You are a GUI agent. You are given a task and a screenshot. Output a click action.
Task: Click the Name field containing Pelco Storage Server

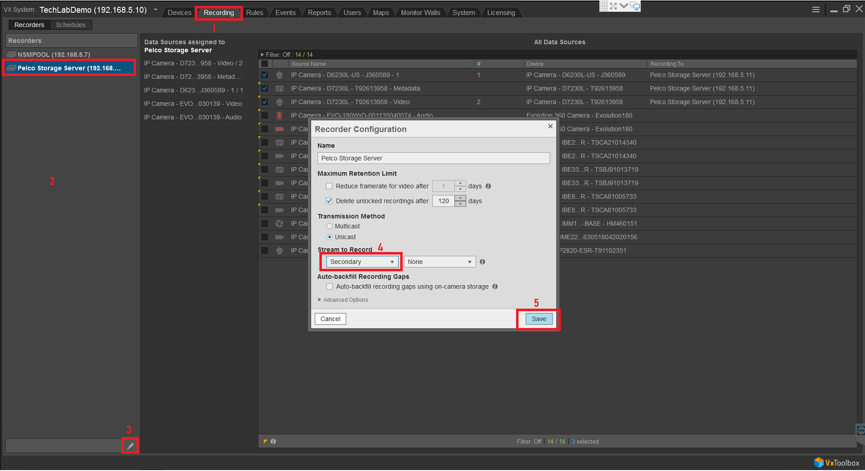433,158
